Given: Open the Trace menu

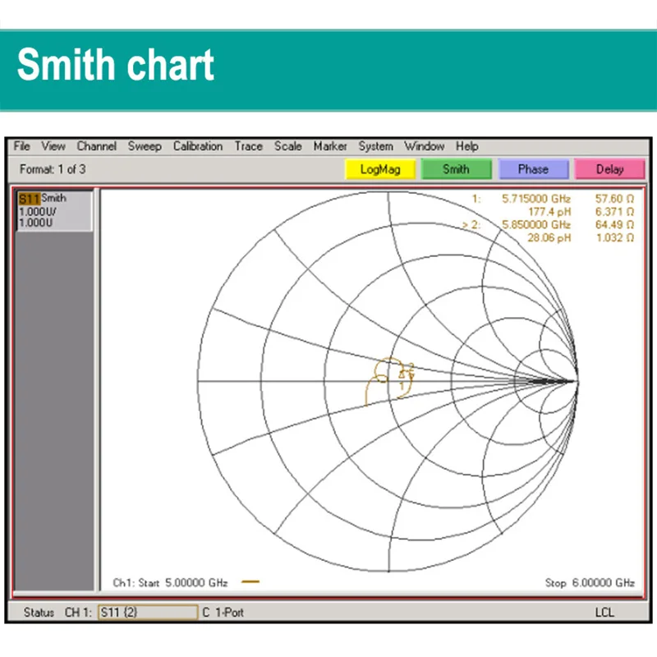Looking at the screenshot, I should pyautogui.click(x=249, y=146).
